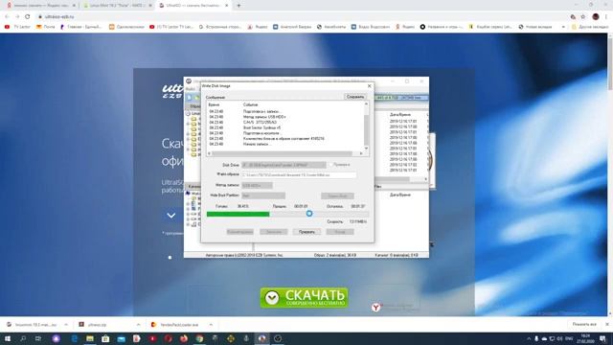
Task: Open the Windows Start menu
Action: (7, 338)
